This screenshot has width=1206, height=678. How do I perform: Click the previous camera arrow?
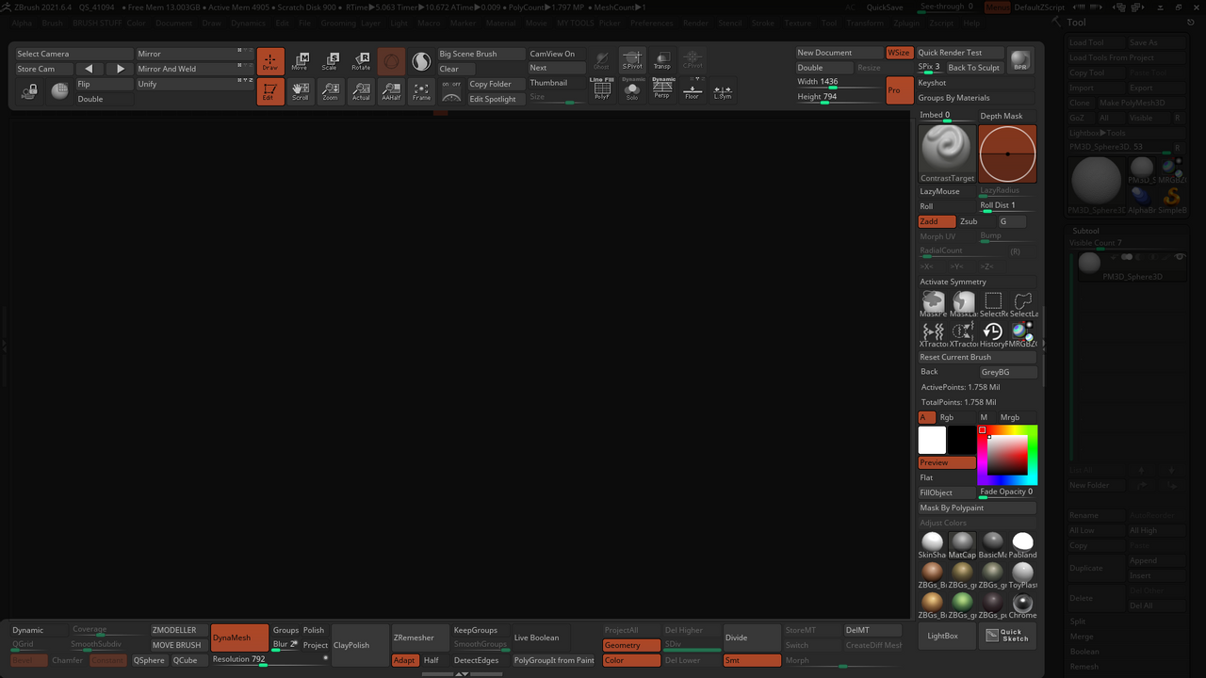tap(89, 69)
